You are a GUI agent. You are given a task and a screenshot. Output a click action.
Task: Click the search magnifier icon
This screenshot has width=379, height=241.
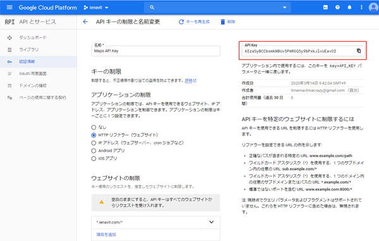pos(152,8)
